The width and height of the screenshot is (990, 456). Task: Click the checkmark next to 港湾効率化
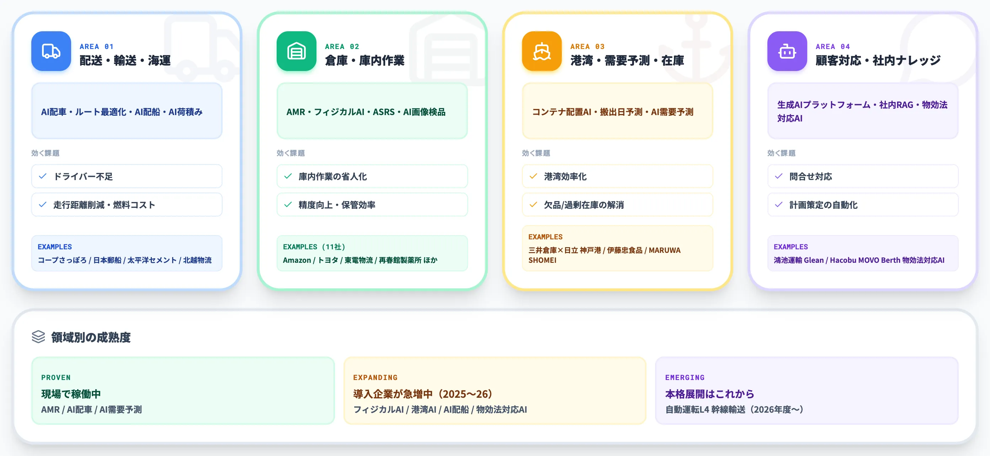point(533,176)
